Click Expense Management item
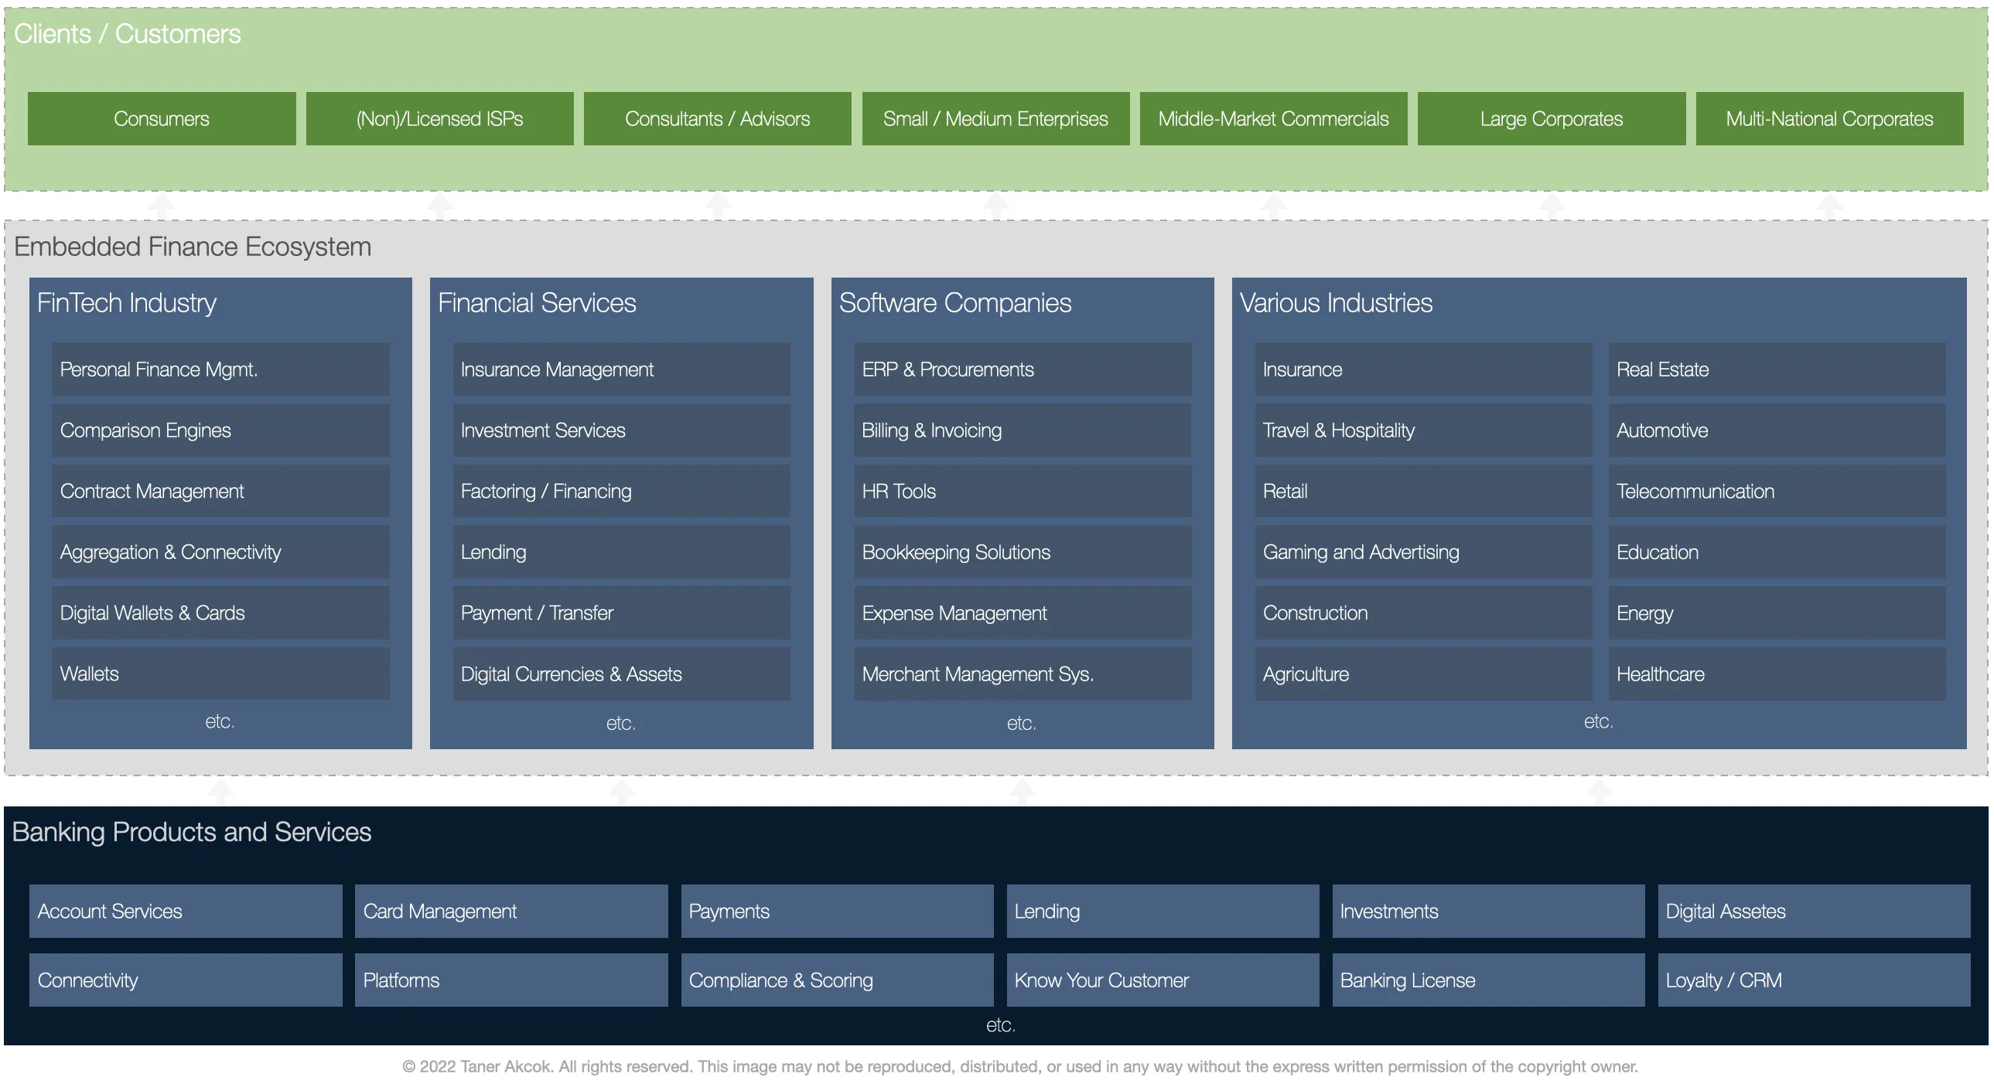Viewport: 1994px width, 1084px height. [x=1023, y=613]
